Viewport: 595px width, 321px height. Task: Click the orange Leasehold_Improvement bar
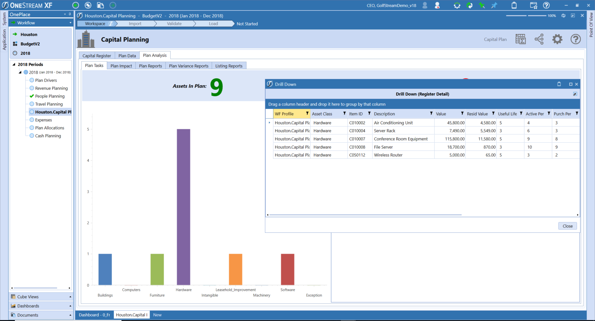tap(236, 269)
